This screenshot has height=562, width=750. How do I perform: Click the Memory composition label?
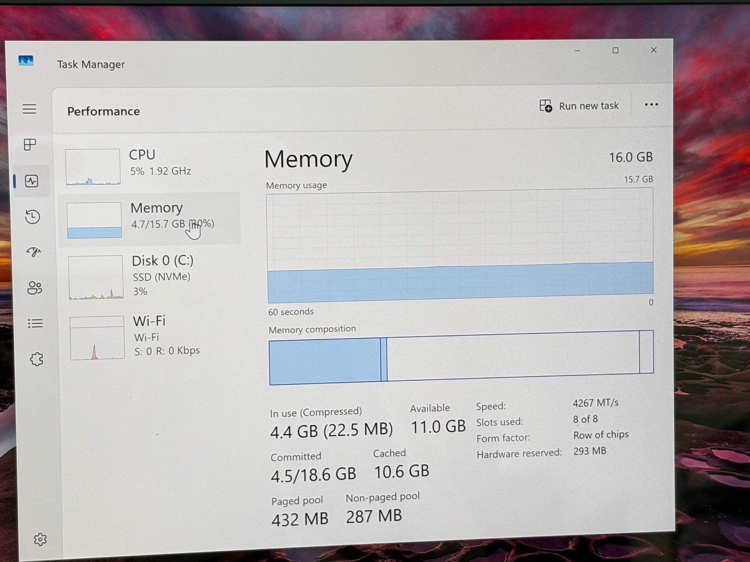click(312, 329)
